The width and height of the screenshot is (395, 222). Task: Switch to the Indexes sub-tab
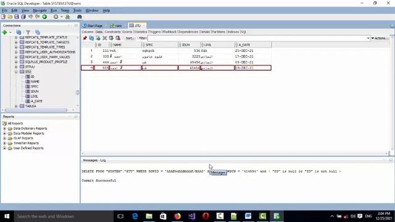point(233,32)
